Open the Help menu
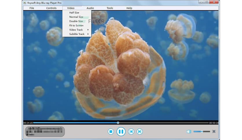Image resolution: width=242 pixels, height=140 pixels. tap(129, 8)
